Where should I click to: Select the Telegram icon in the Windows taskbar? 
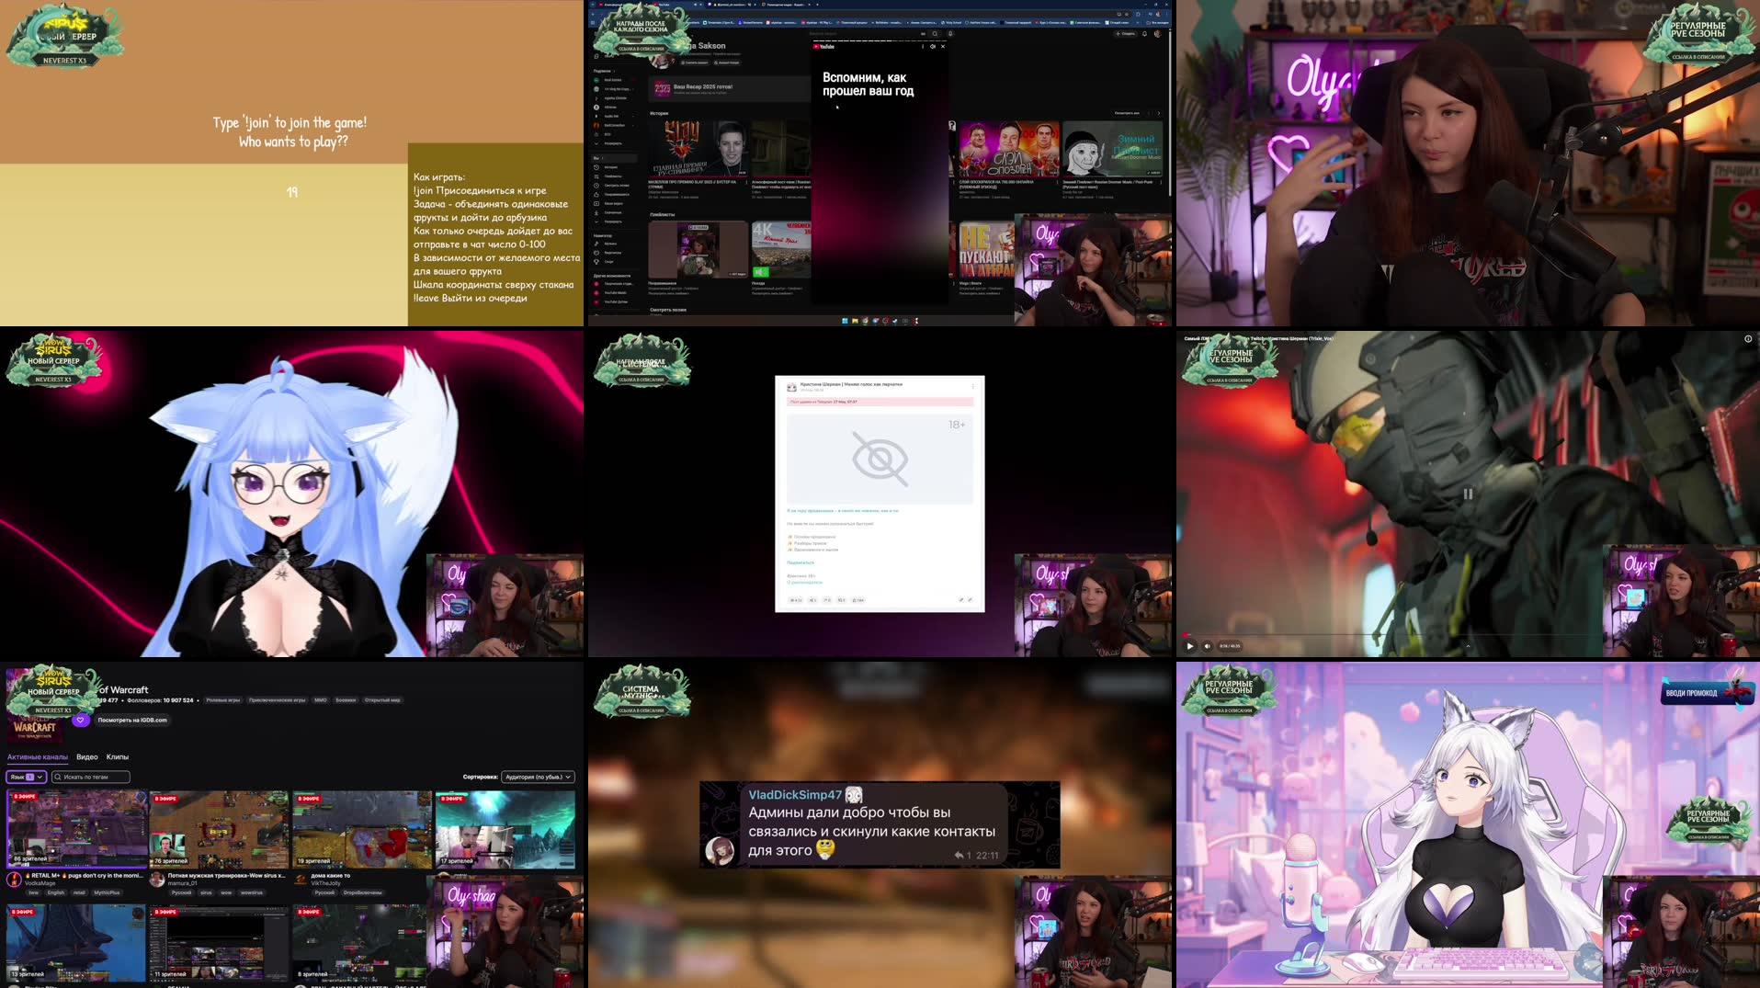(x=894, y=322)
